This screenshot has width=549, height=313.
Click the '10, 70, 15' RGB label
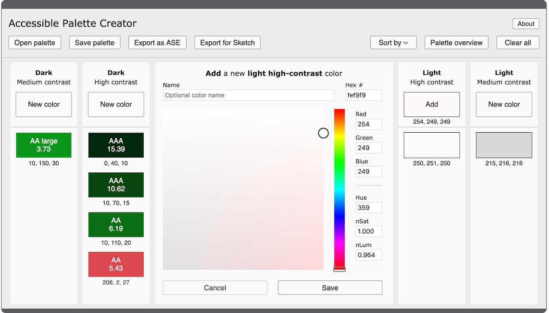tap(116, 203)
